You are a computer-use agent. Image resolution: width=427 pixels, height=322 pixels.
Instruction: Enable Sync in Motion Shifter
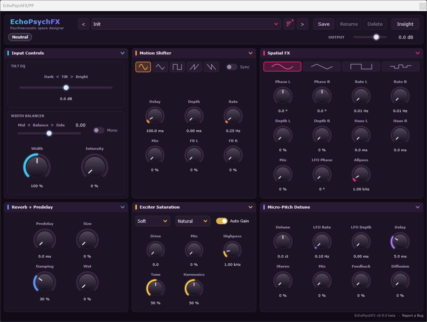coord(232,67)
